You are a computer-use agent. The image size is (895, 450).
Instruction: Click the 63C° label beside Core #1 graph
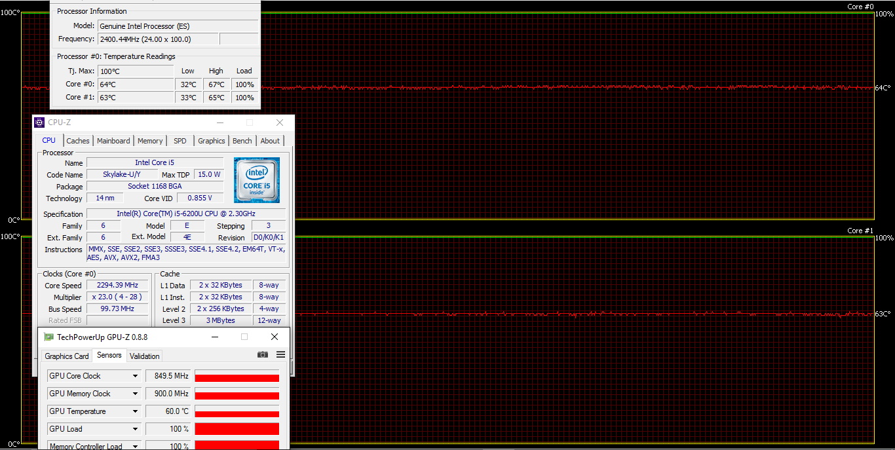(883, 314)
